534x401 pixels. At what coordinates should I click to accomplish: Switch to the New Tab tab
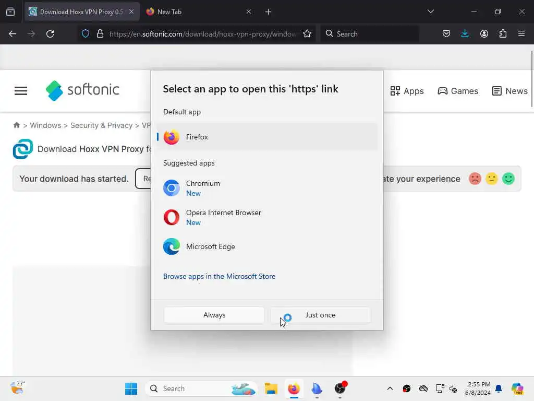click(x=197, y=11)
